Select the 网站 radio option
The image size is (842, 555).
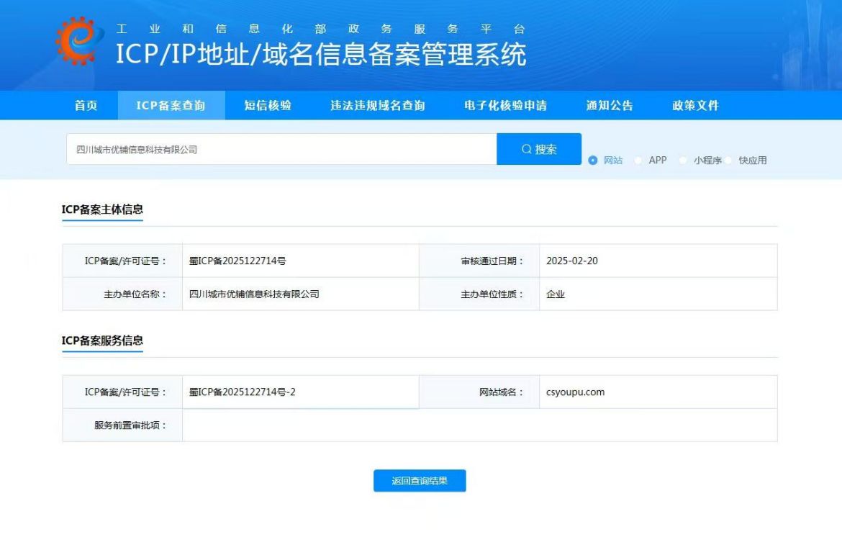[594, 161]
